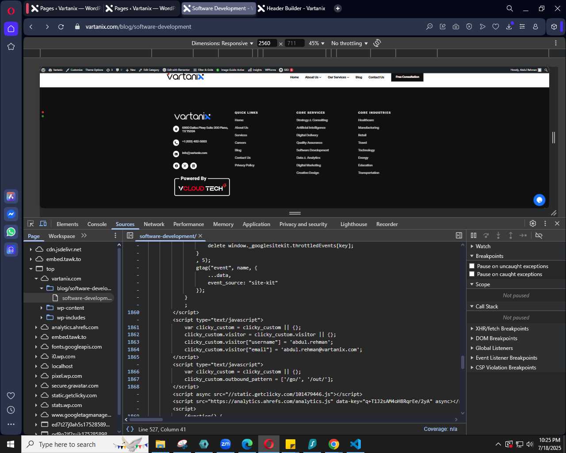The image size is (566, 453).
Task: Rotate device viewport icon
Action: 377,43
